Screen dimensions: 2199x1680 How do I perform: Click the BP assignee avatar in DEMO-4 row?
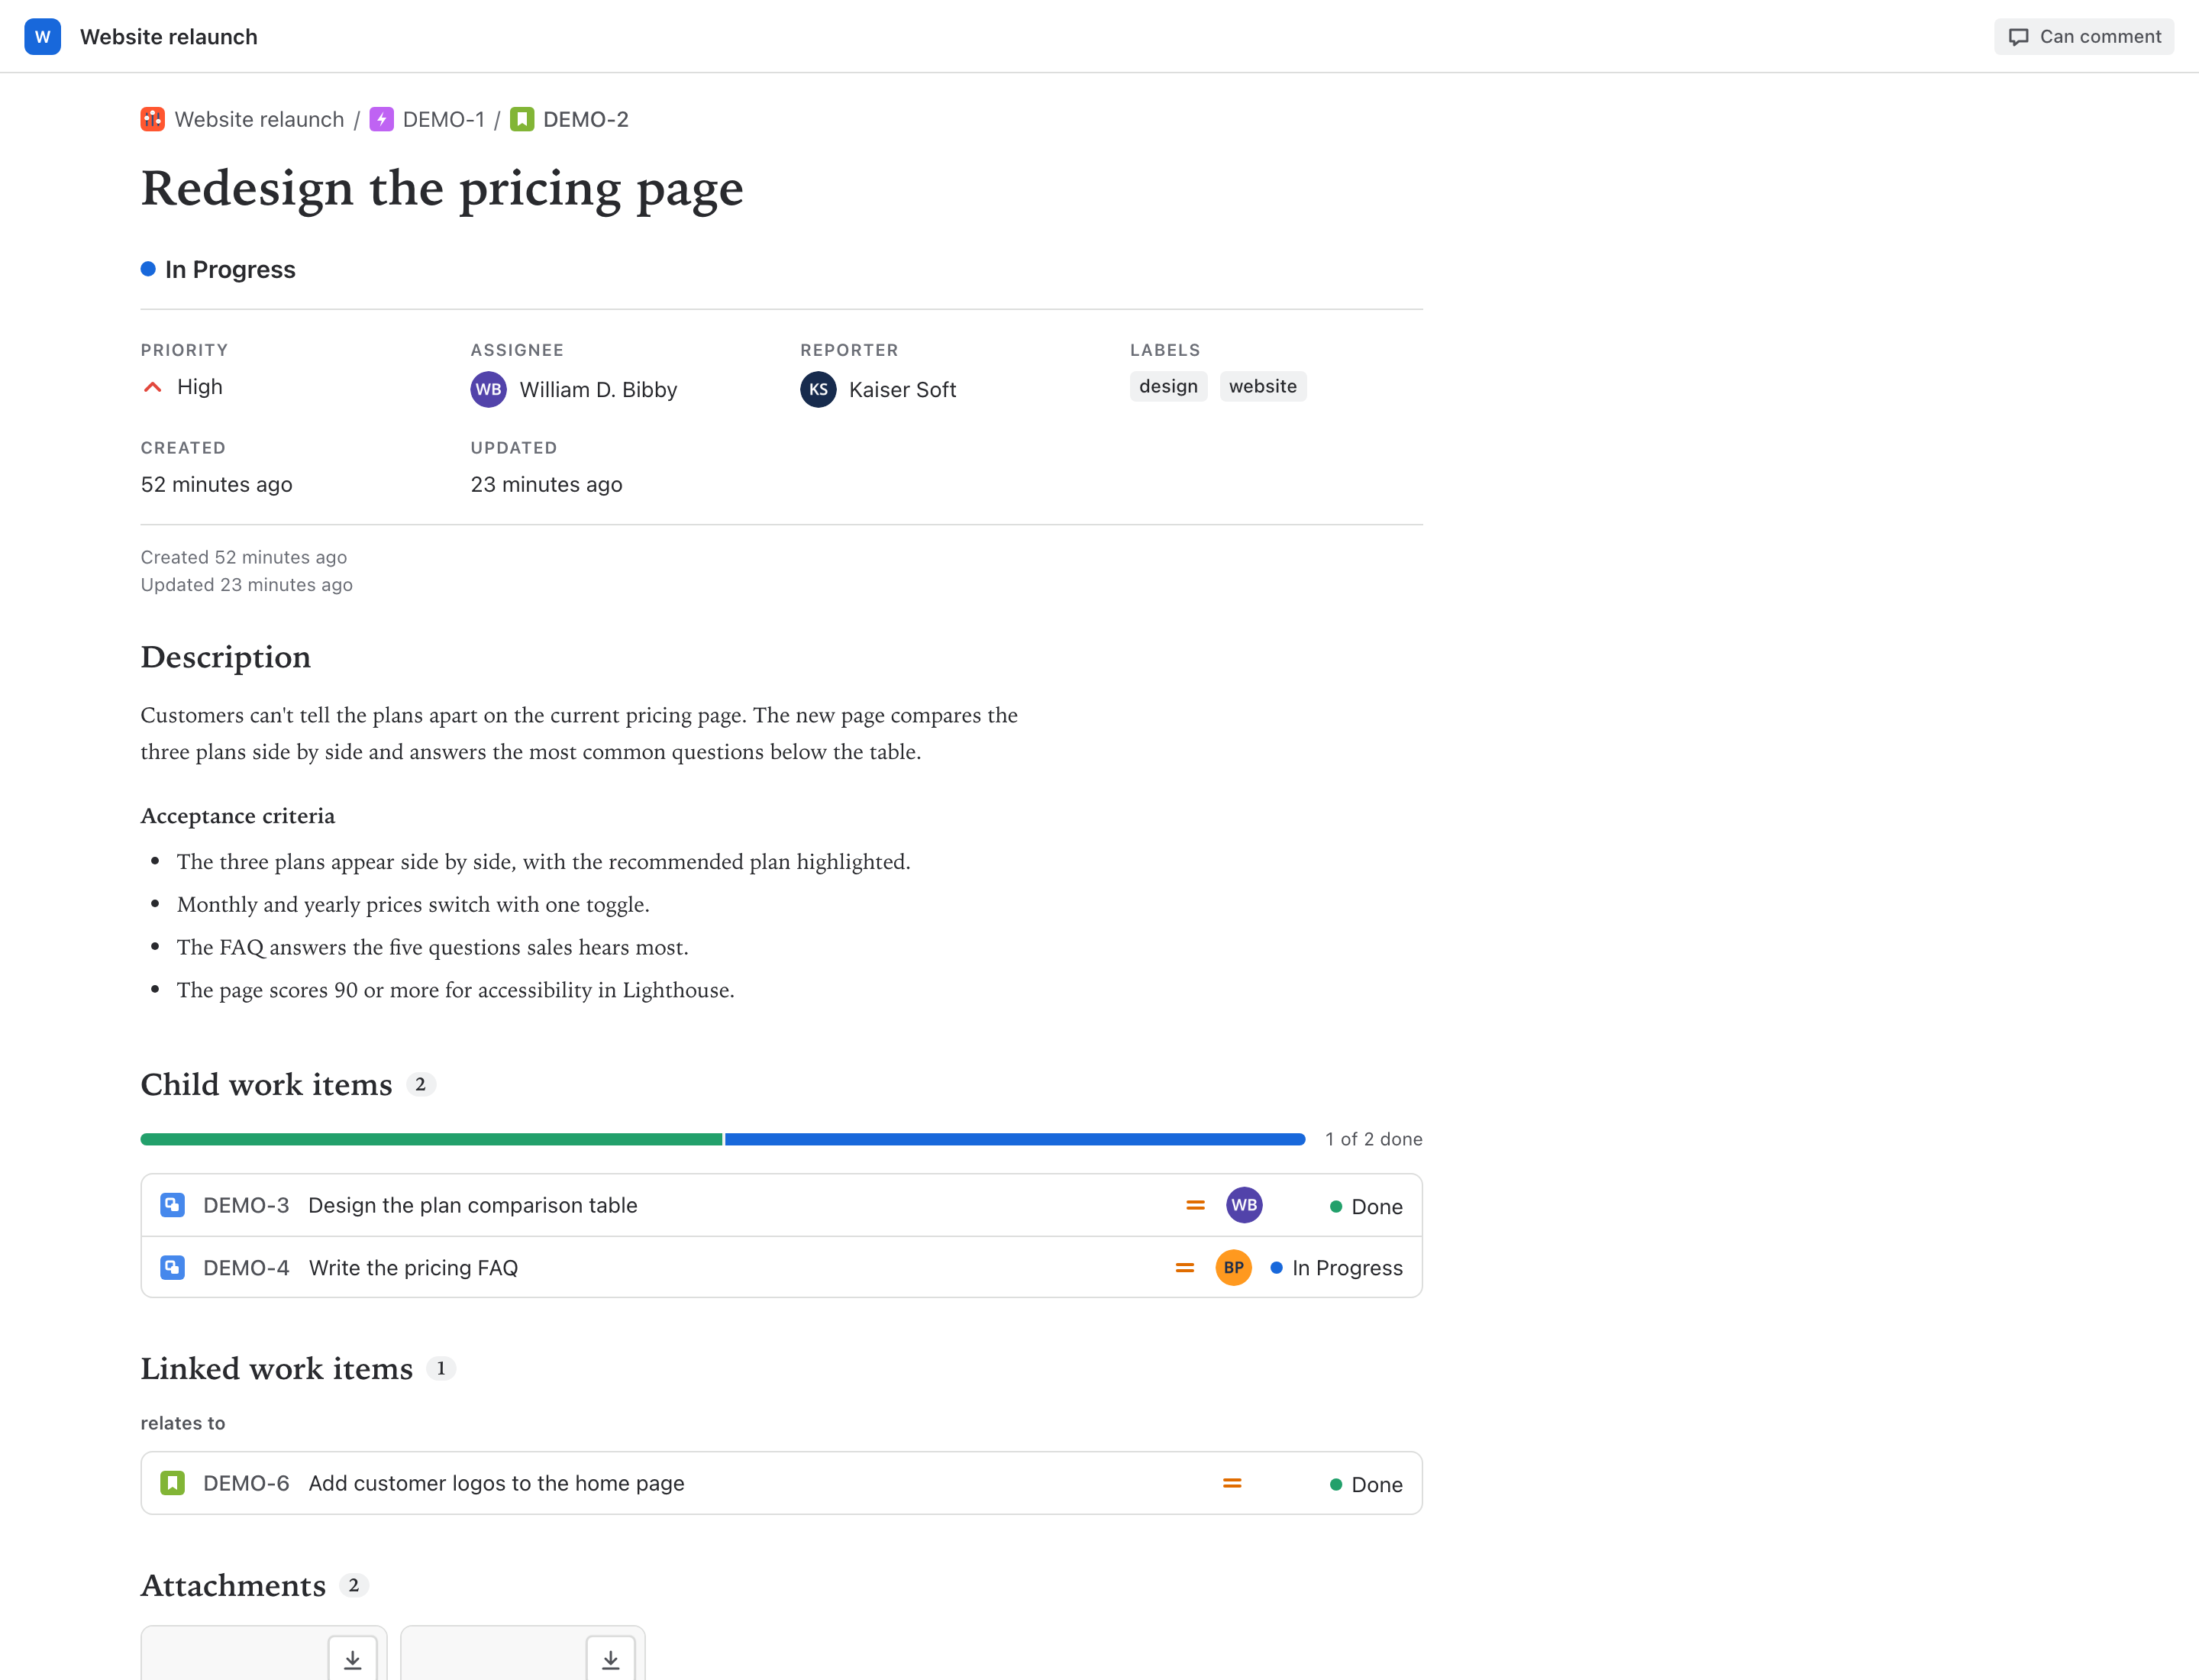1233,1268
